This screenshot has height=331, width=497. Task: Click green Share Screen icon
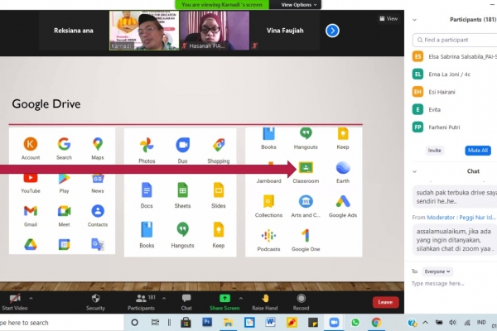point(224,298)
